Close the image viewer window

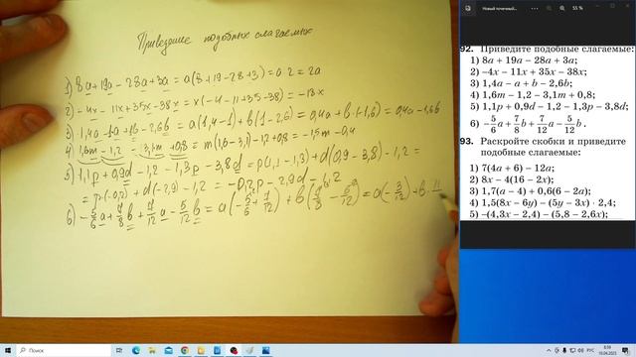pyautogui.click(x=627, y=6)
